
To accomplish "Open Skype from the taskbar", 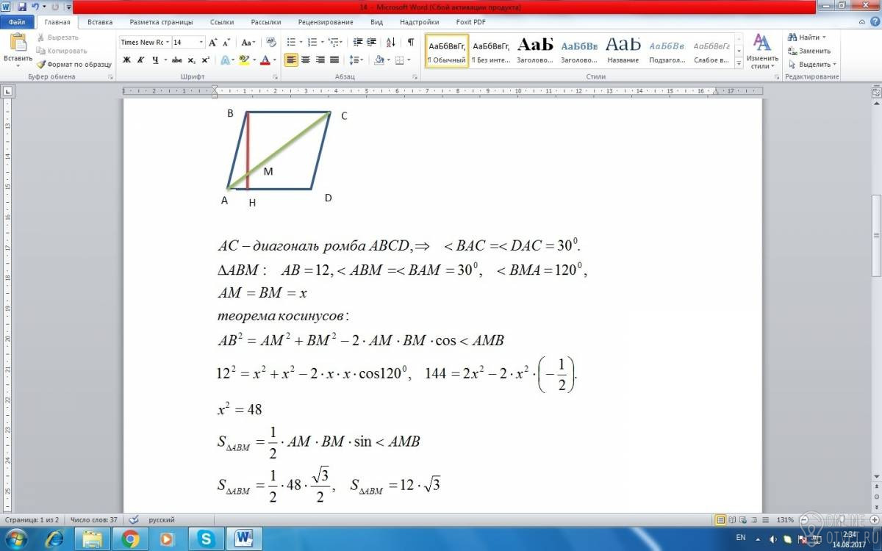I will tap(201, 539).
